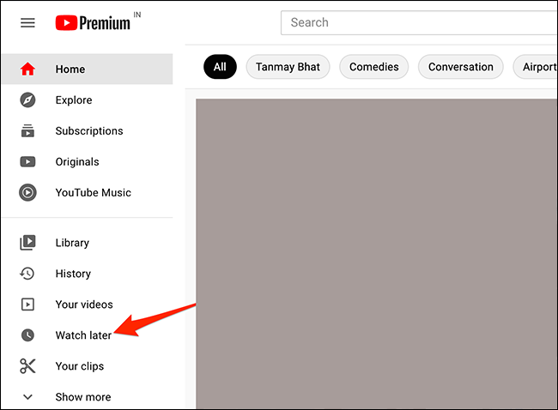Open the hamburger guide menu
Viewport: 558px width, 410px height.
tap(27, 23)
